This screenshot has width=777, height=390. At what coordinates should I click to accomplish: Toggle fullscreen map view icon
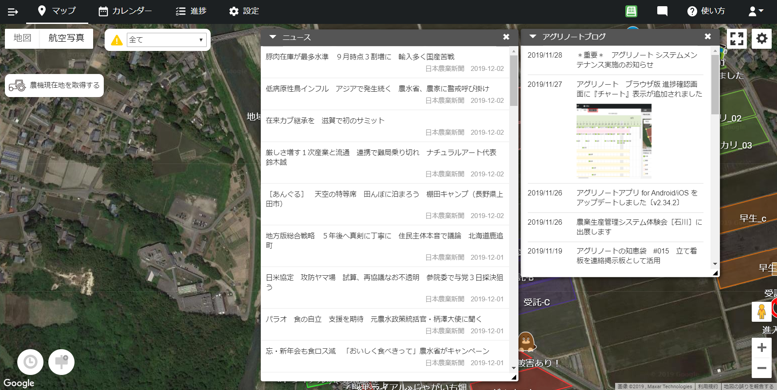(737, 39)
